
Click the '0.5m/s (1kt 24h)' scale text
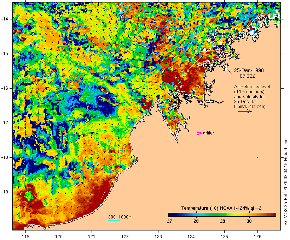tap(250, 107)
